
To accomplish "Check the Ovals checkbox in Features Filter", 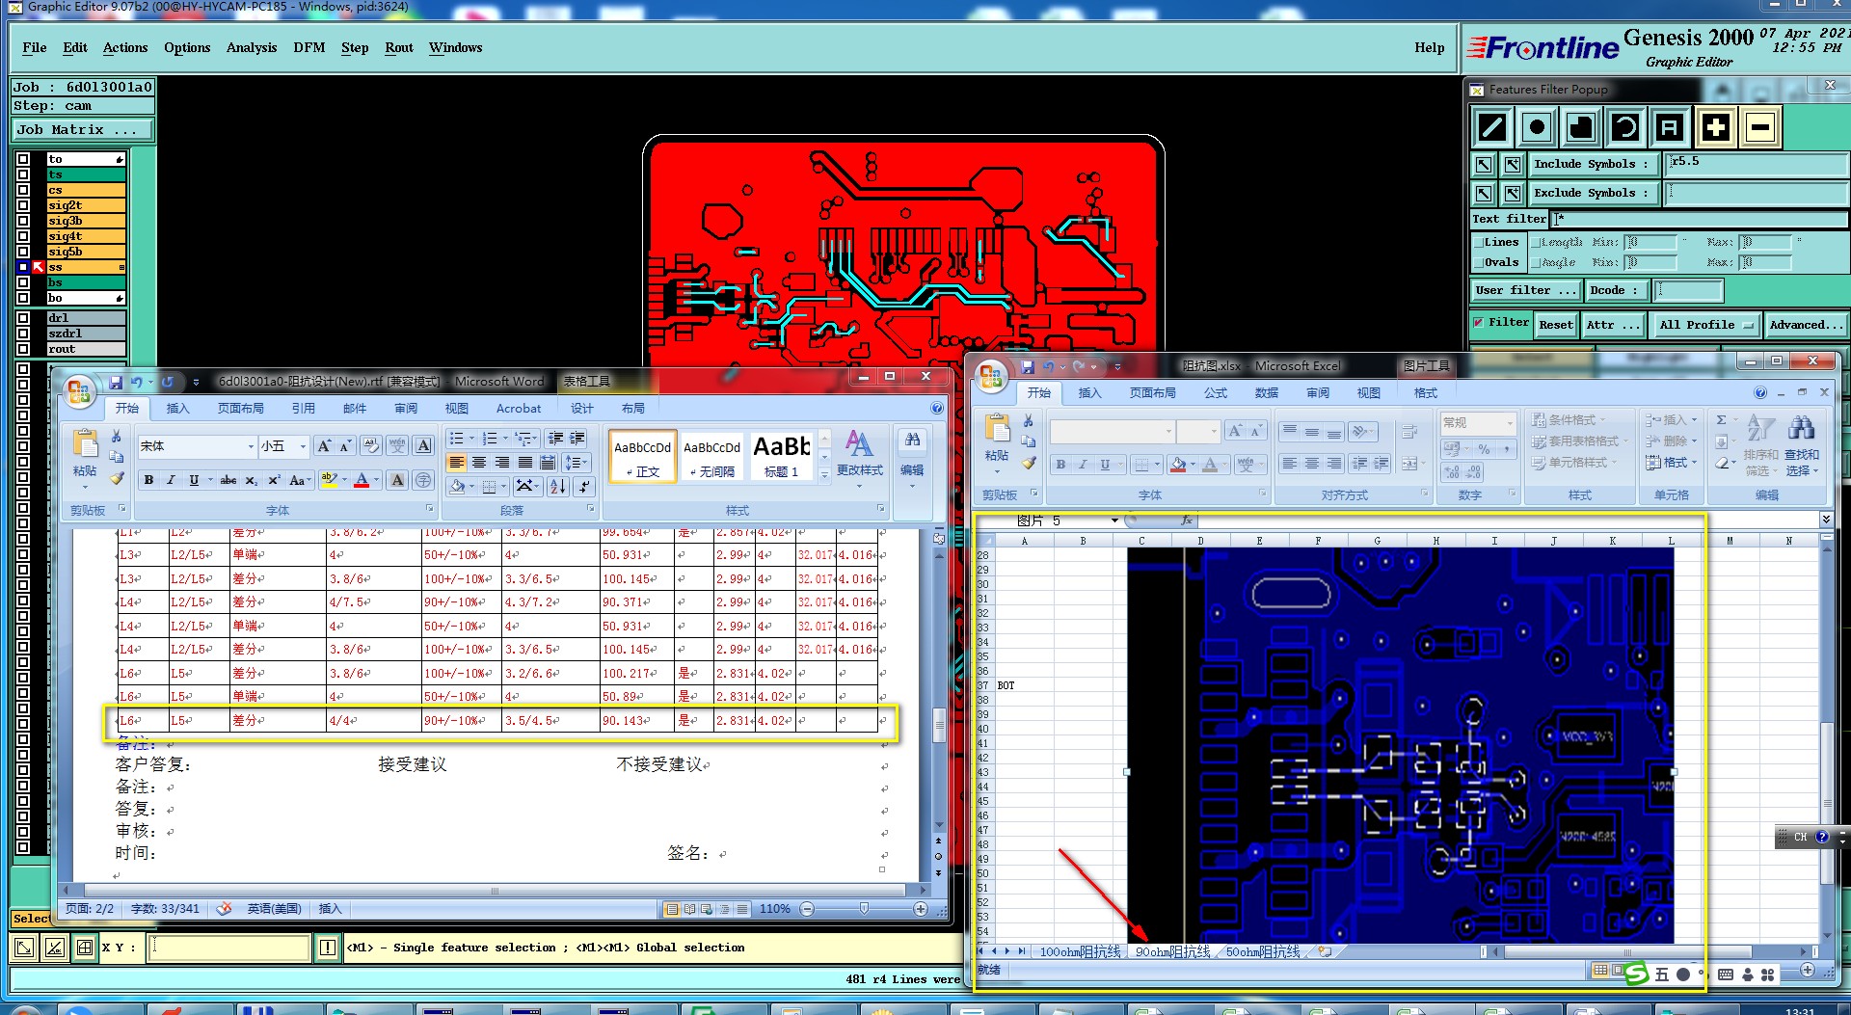I will pos(1479,262).
